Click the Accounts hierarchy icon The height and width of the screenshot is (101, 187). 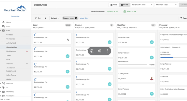point(3,83)
